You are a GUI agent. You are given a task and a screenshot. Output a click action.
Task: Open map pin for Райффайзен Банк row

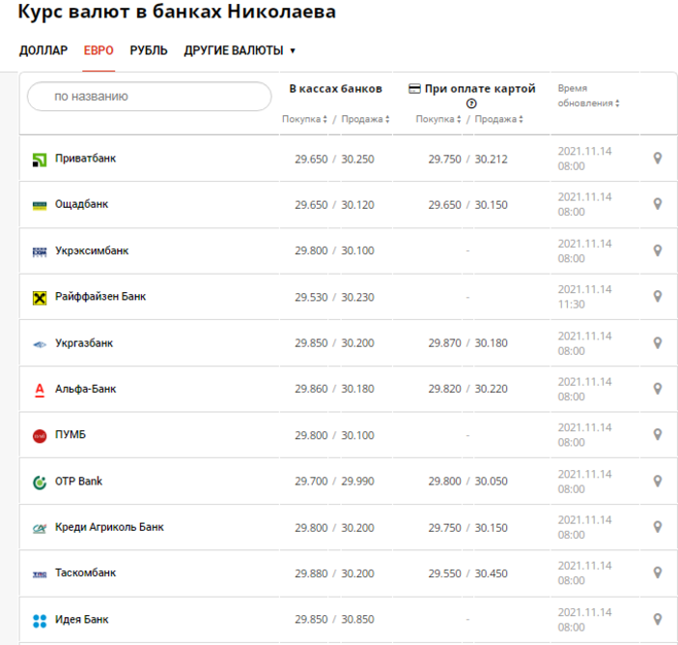coord(658,297)
